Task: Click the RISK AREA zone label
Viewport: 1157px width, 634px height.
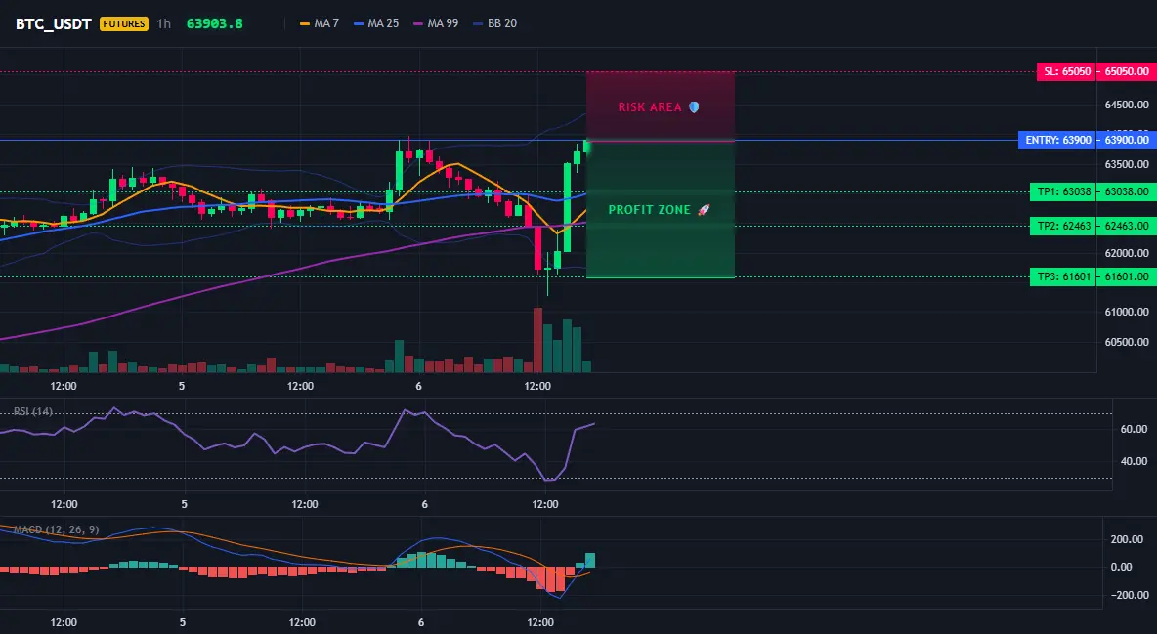Action: coord(649,107)
